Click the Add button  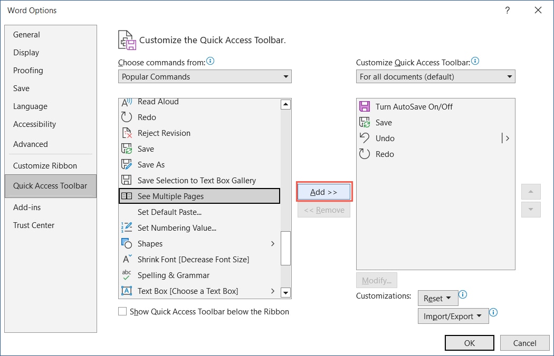pos(323,192)
